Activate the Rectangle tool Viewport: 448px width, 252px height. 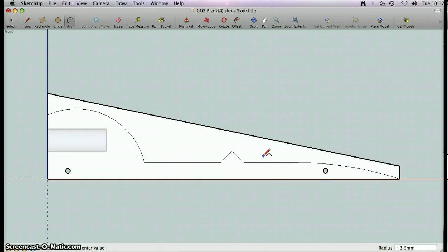click(x=42, y=20)
